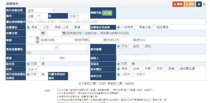Screen dimensions: 210x103
Task: Select 拍定價格 radio option
Action: pyautogui.click(x=154, y=27)
